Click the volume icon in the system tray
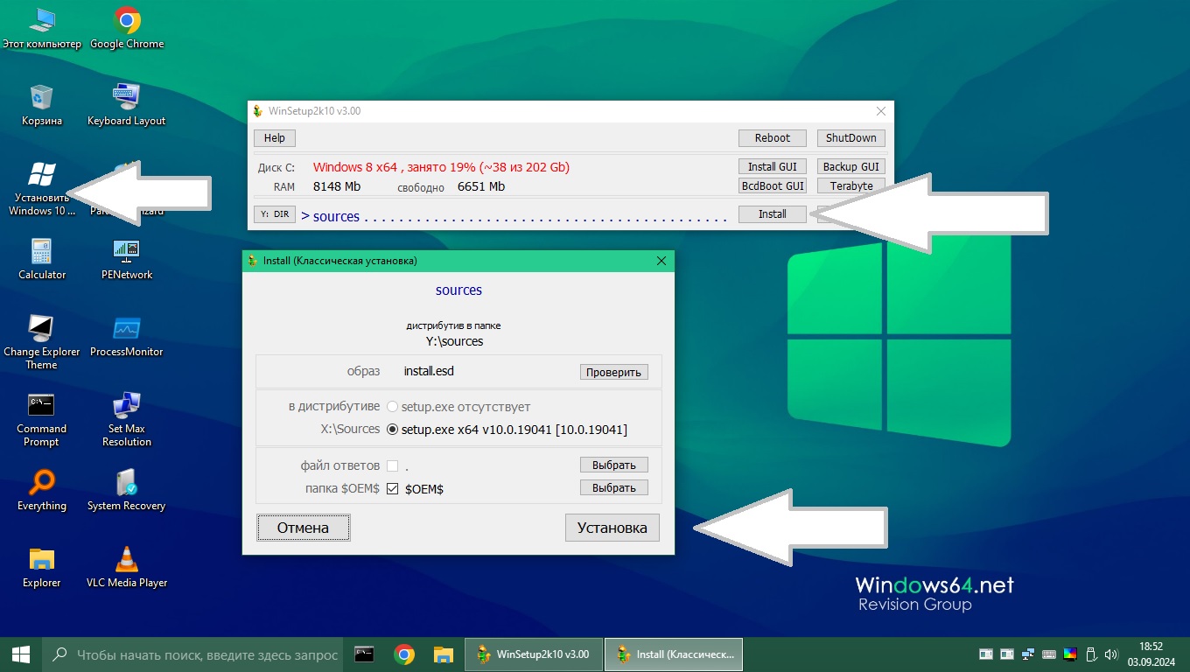Screen dimensions: 1190x672 [x=1111, y=654]
